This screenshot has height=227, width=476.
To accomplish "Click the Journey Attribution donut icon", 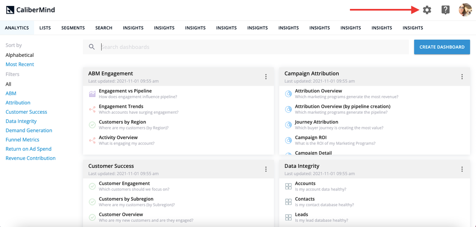I will (289, 125).
